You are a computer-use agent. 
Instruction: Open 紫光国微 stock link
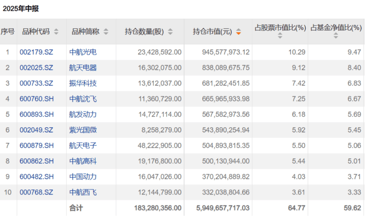pyautogui.click(x=83, y=130)
